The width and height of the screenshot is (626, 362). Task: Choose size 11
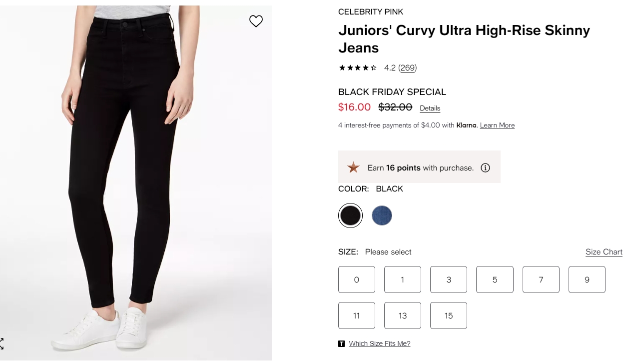[357, 315]
